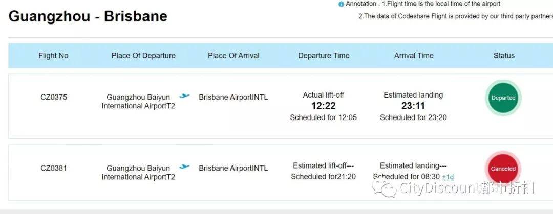The image size is (553, 214).
Task: Click the red Canceled status badge
Action: [503, 169]
